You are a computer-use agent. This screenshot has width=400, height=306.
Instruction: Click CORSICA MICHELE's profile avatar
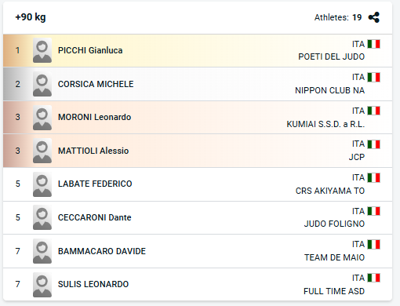(x=42, y=84)
